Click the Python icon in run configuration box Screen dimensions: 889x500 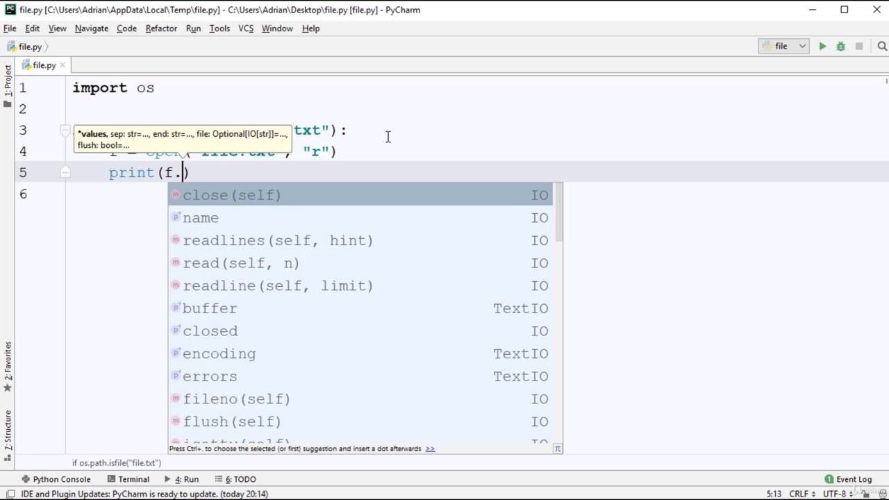point(767,47)
